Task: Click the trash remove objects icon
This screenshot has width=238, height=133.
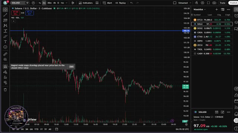Action: point(5,90)
